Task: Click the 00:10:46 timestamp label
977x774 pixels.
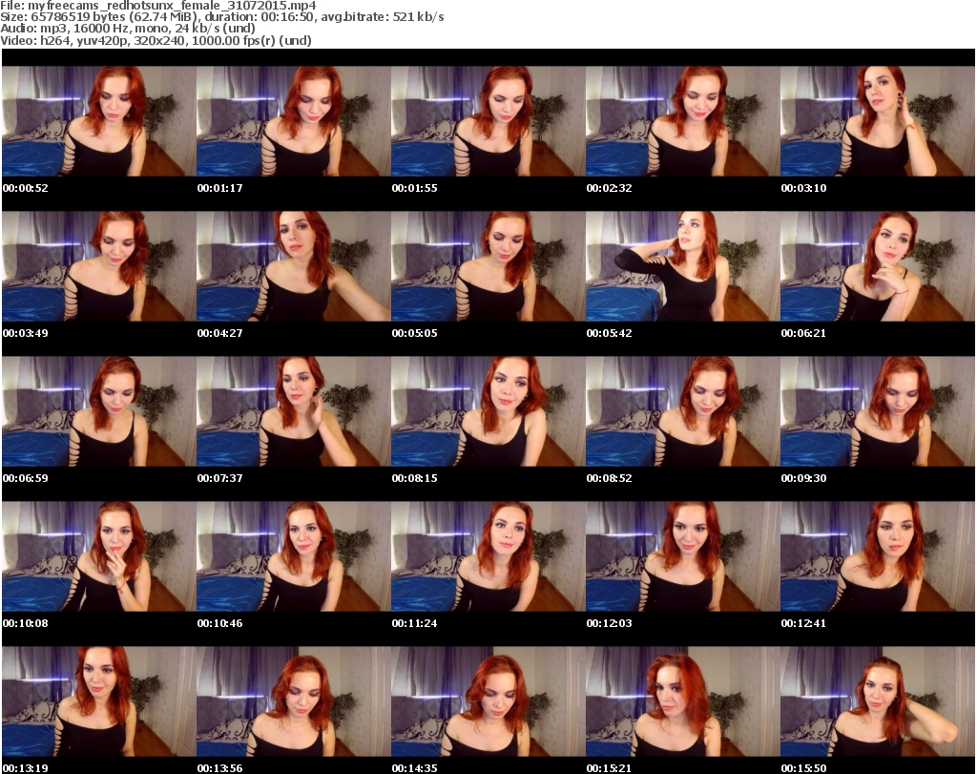Action: tap(220, 623)
